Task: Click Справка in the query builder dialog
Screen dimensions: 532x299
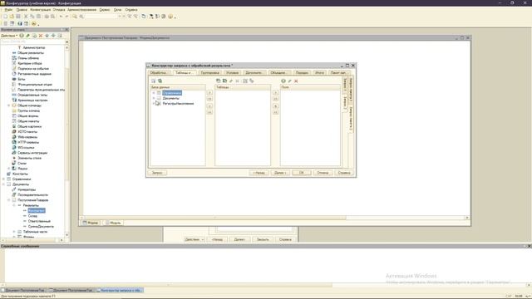Action: click(x=343, y=173)
